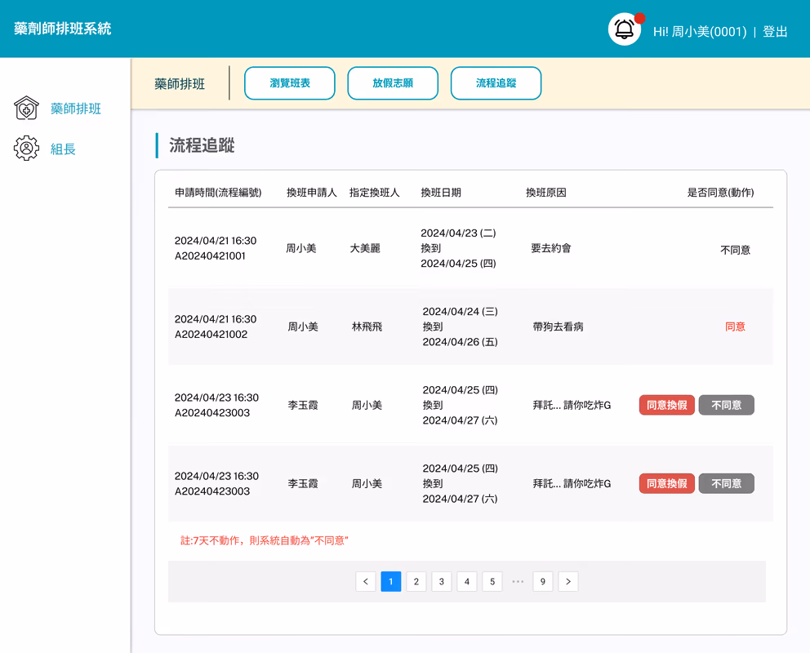Click flow number A20240421002
This screenshot has width=810, height=653.
(211, 335)
